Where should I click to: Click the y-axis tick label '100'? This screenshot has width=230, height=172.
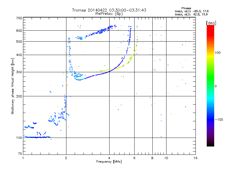[19, 138]
